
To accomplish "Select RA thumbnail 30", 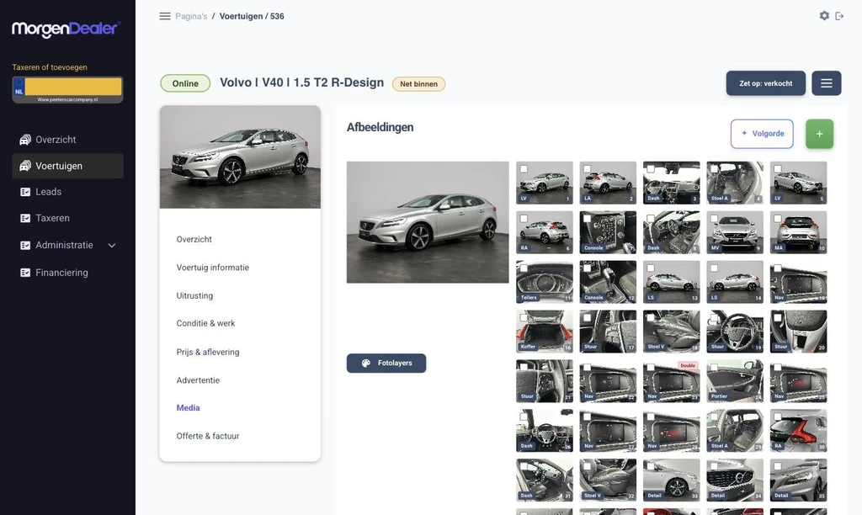I will coord(798,430).
